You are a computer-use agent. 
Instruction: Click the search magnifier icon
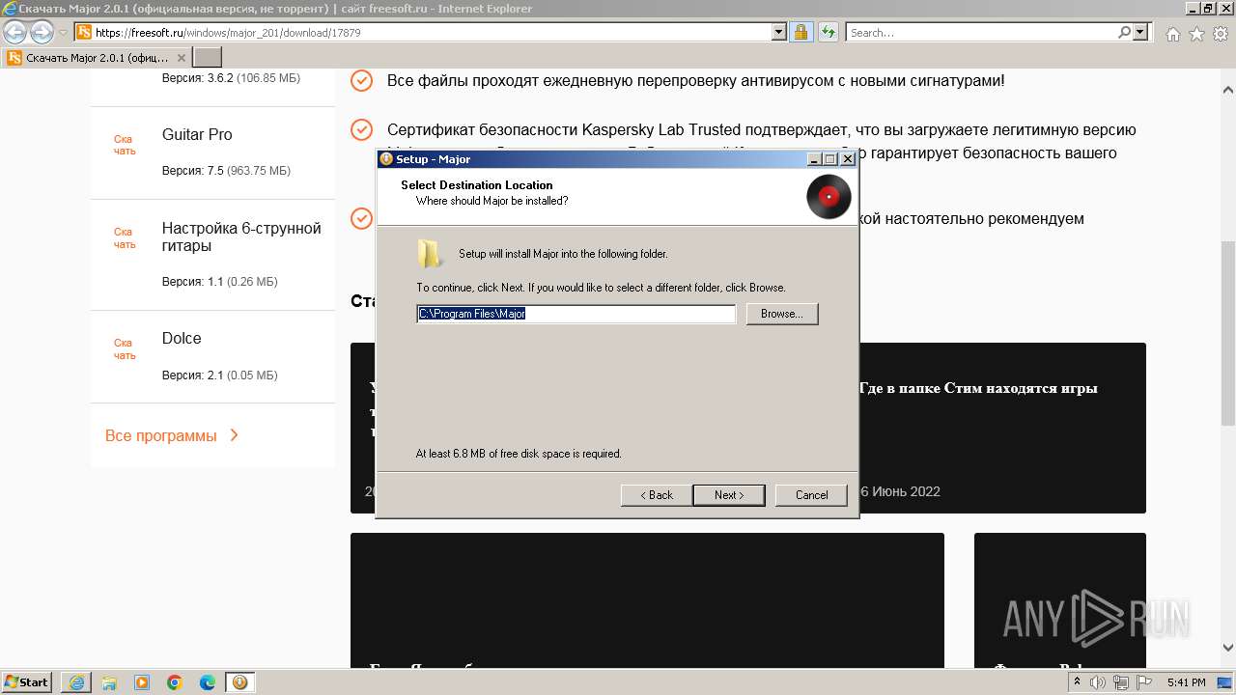[1125, 32]
